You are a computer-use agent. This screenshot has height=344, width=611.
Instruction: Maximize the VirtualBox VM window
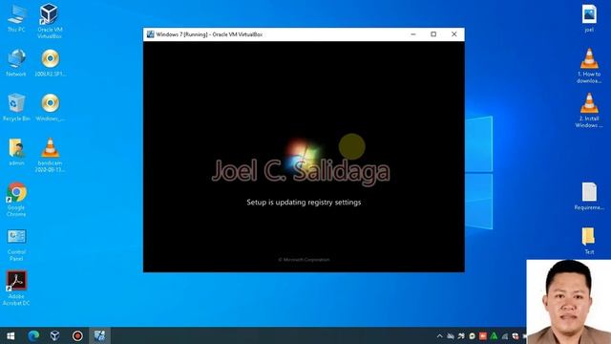pos(433,34)
